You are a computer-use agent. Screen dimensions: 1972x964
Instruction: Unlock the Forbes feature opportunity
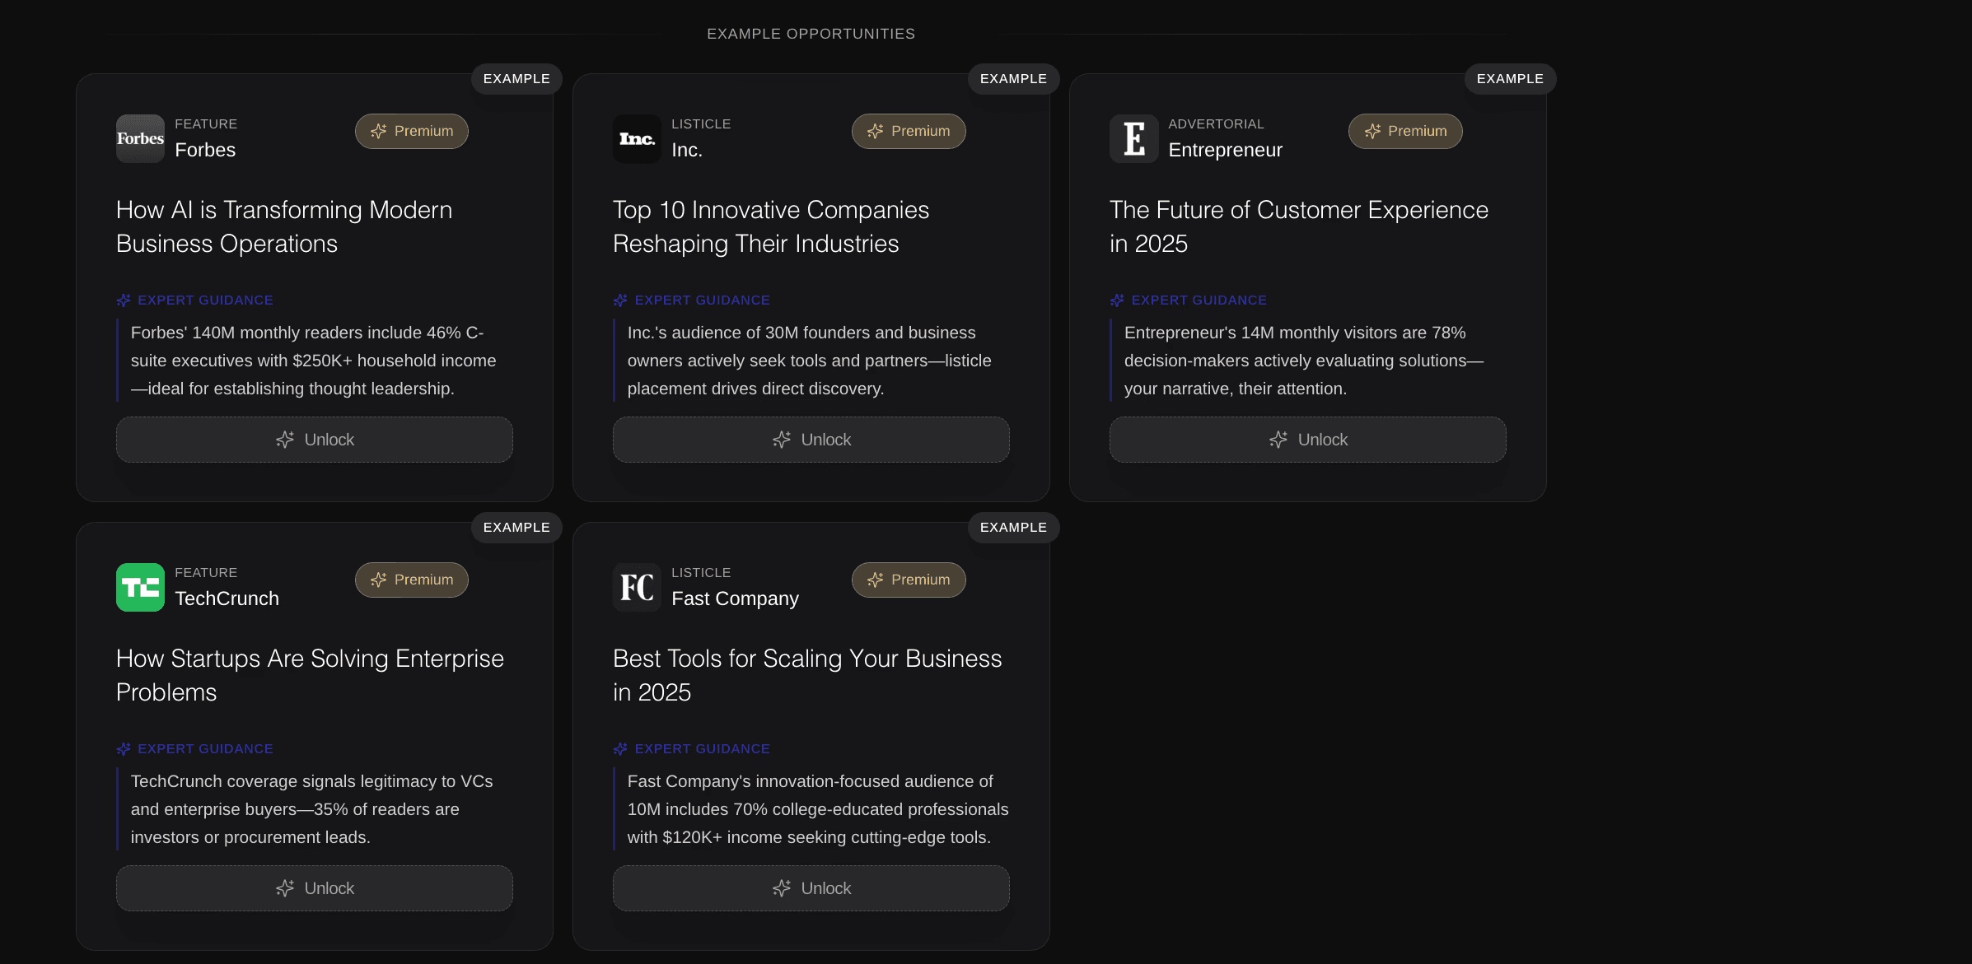[x=314, y=440]
